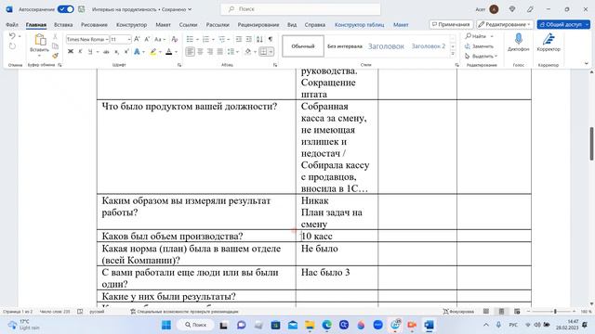Open the Выделить dropdown
The height and width of the screenshot is (334, 595).
click(481, 56)
